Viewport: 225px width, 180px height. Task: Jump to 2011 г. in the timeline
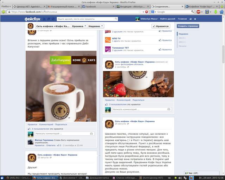click(x=182, y=42)
